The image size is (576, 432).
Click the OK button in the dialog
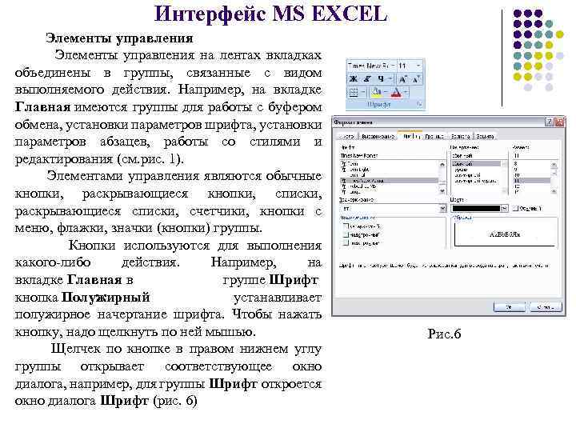tap(509, 307)
